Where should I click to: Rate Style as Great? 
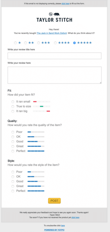point(13,186)
